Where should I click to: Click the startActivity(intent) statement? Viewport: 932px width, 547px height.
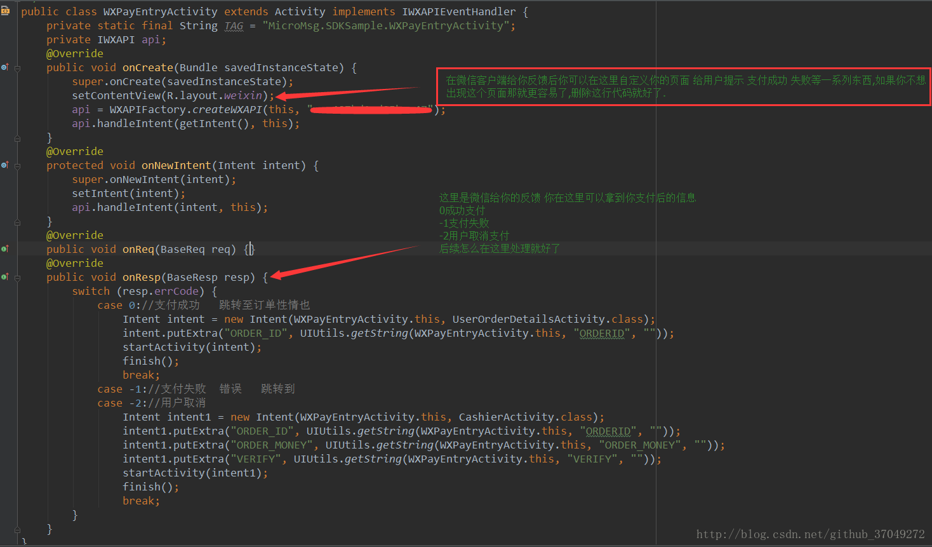(192, 347)
